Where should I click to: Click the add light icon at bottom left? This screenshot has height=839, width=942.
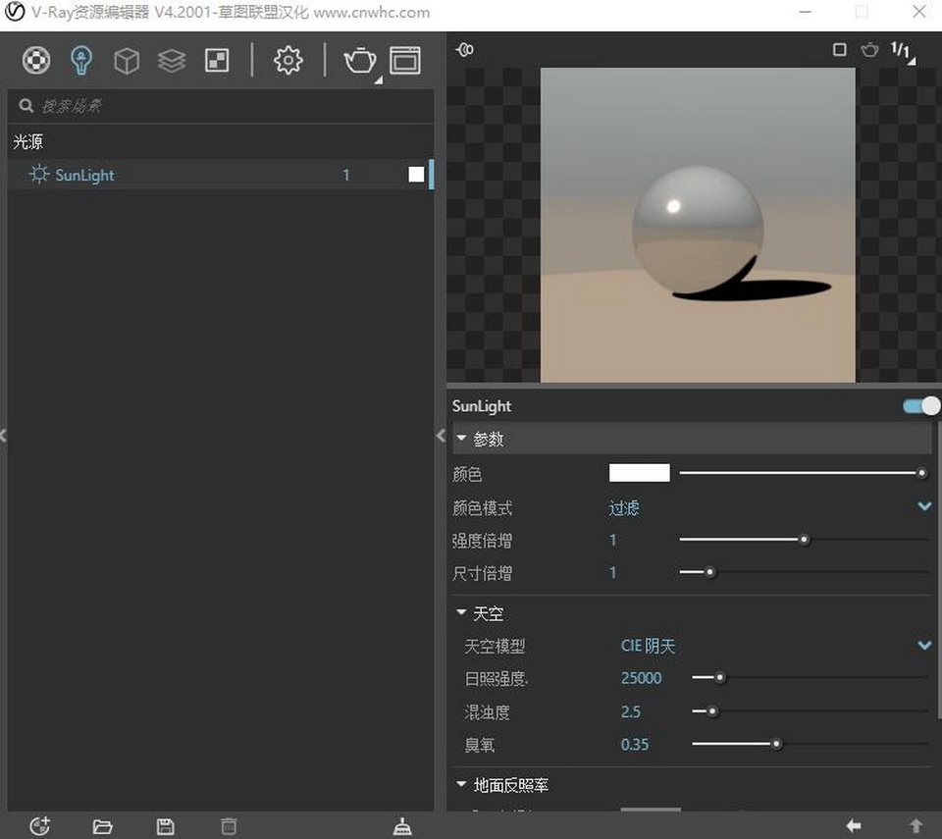pyautogui.click(x=39, y=826)
